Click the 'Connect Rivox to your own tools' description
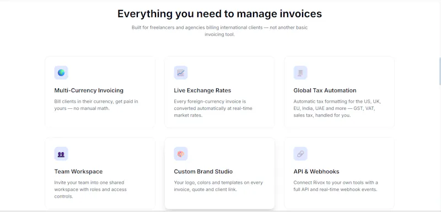Viewport: 441px width, 212px height. [x=336, y=186]
